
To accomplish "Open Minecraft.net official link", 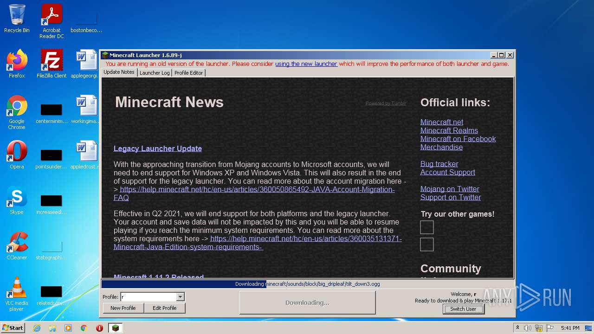I will coord(442,122).
